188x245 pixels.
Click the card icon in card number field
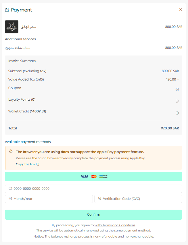point(10,189)
